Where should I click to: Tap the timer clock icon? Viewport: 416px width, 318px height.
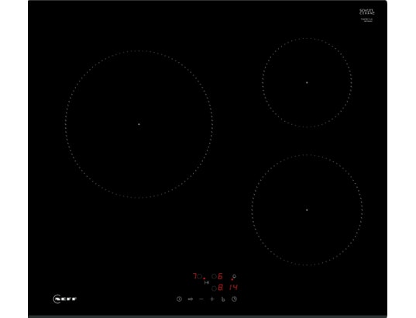234,299
